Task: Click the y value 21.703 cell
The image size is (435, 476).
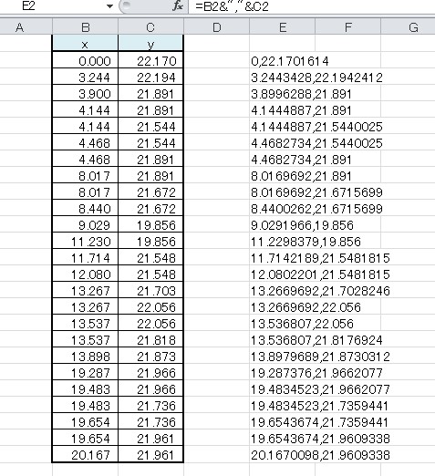Action: coord(150,291)
